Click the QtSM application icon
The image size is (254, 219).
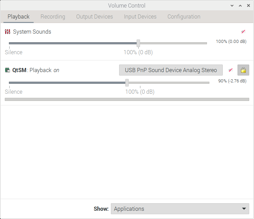[x=8, y=70]
